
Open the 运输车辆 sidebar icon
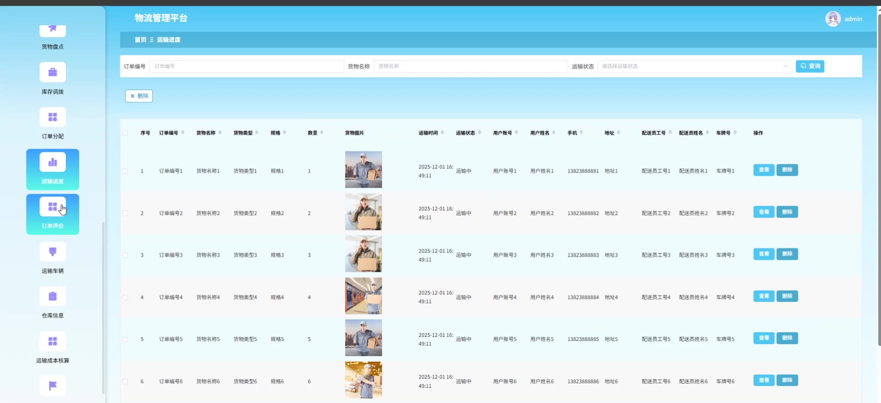(x=53, y=252)
